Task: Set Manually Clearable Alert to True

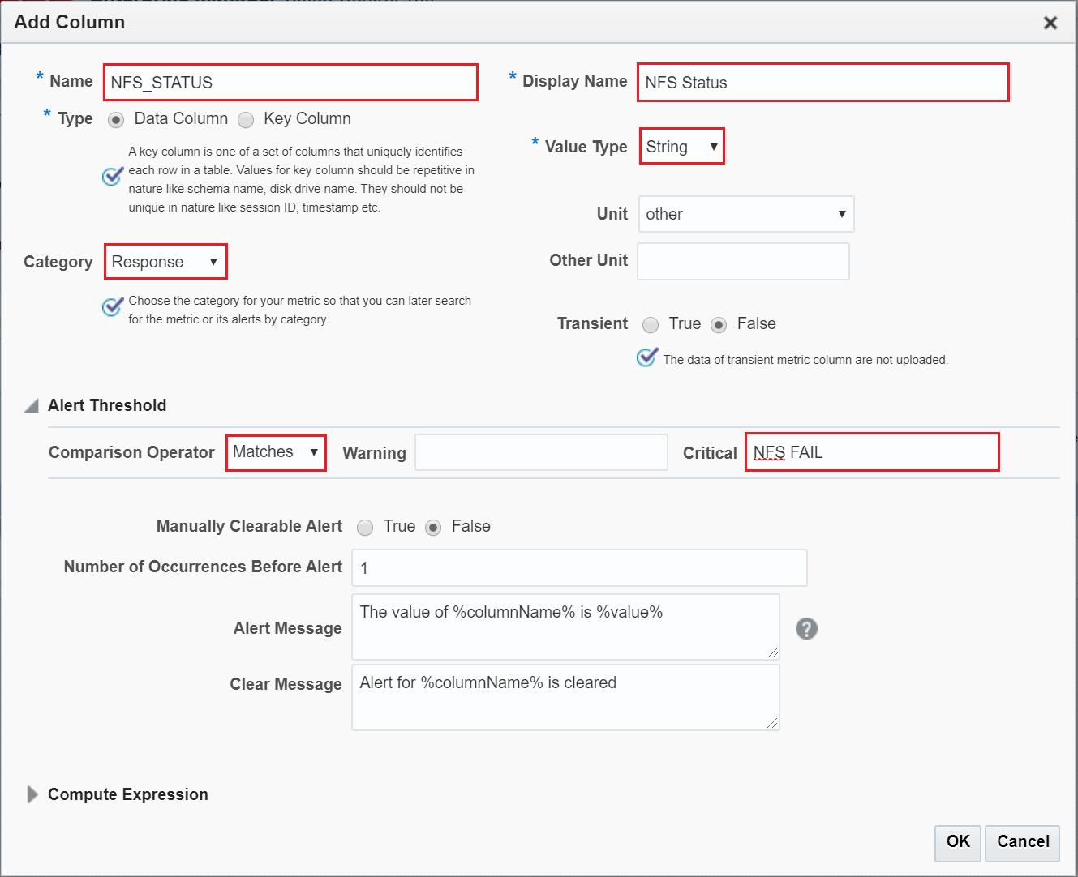Action: click(365, 528)
